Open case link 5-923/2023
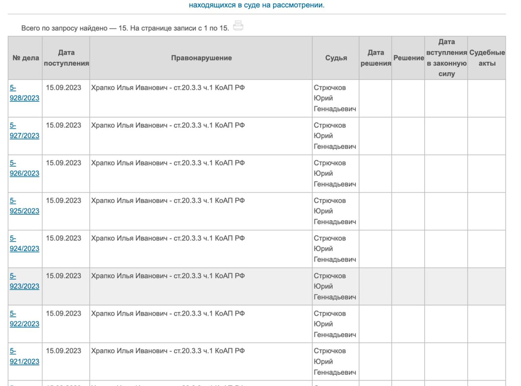Screen dimensions: 521x386 pos(24,286)
